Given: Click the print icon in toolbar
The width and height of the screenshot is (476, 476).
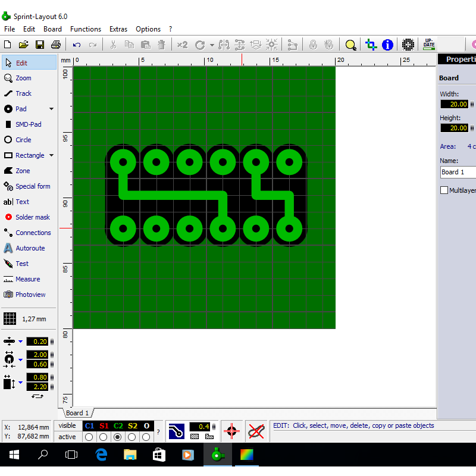Looking at the screenshot, I should pyautogui.click(x=56, y=45).
